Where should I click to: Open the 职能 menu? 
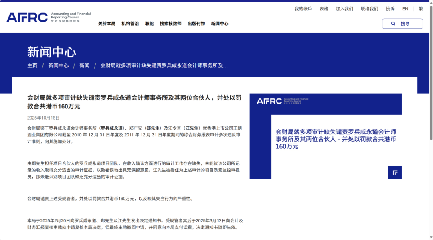pyautogui.click(x=149, y=24)
